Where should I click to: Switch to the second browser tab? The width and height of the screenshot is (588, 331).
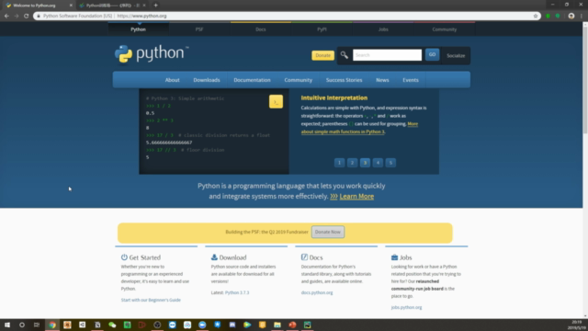point(111,6)
